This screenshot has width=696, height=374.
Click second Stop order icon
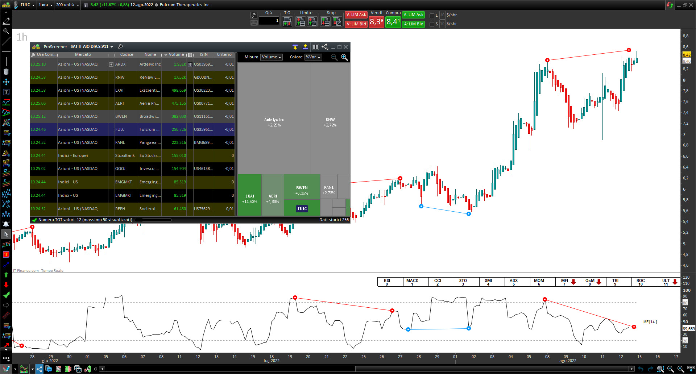click(337, 22)
